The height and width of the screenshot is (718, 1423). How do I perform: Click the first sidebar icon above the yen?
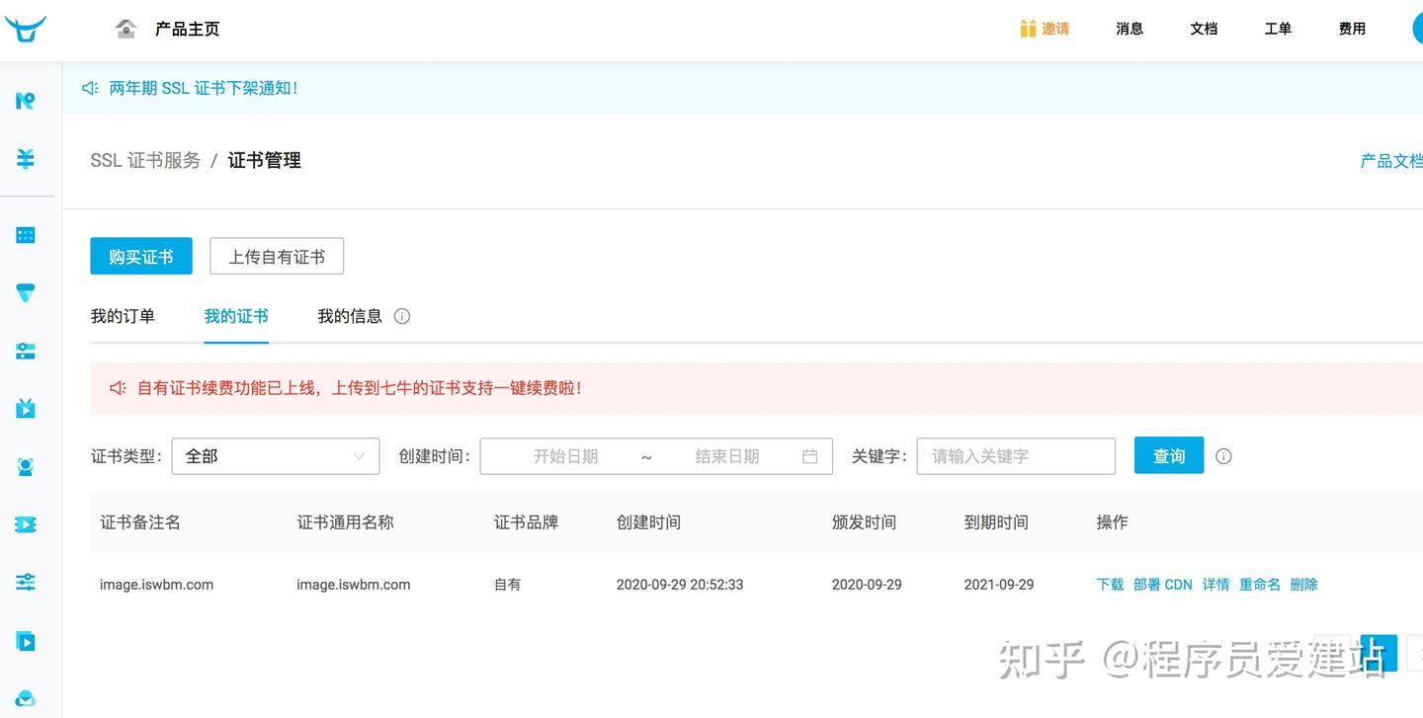pos(26,100)
